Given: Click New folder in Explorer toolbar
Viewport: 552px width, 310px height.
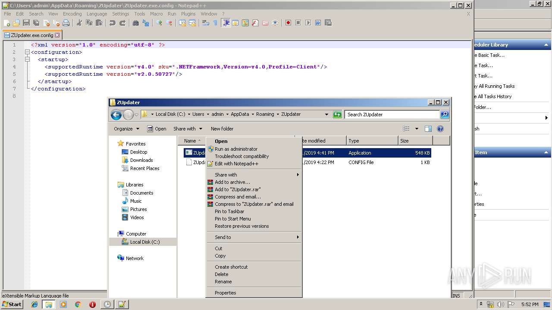Looking at the screenshot, I should click(222, 129).
